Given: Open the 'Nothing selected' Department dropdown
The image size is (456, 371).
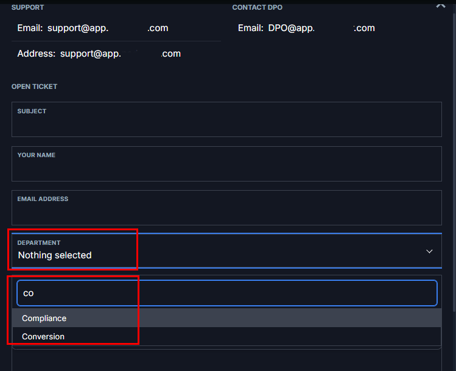Looking at the screenshot, I should (x=55, y=255).
